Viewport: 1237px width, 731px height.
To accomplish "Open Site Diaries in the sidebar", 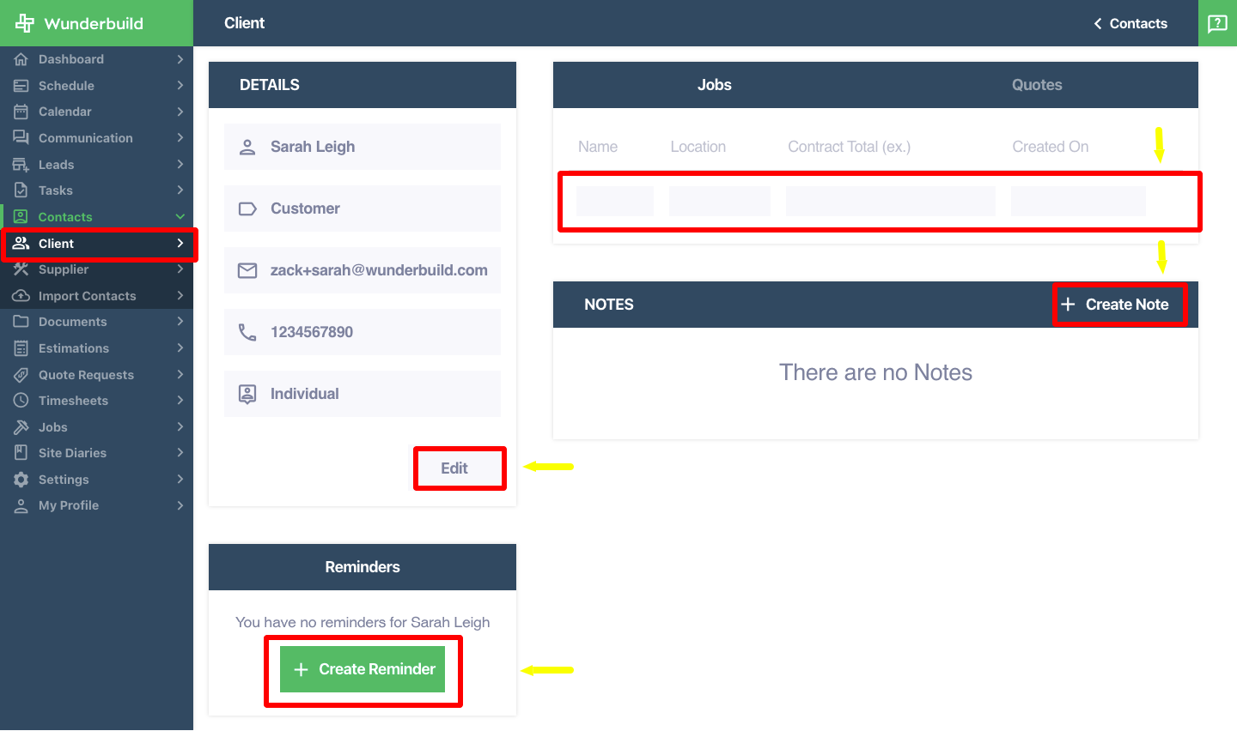I will coord(96,453).
